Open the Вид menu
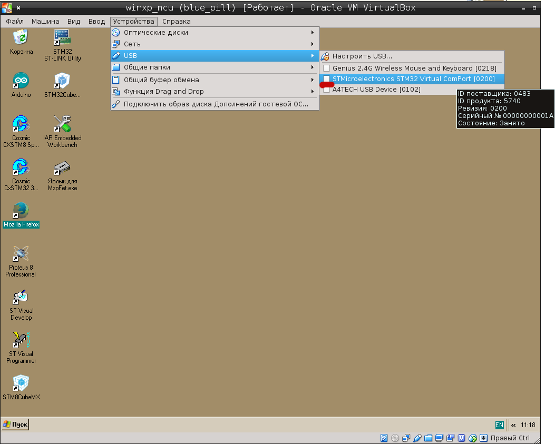The image size is (555, 444). click(x=74, y=22)
